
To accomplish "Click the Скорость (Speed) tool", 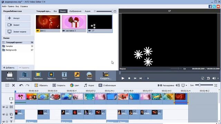I will point(59,85).
